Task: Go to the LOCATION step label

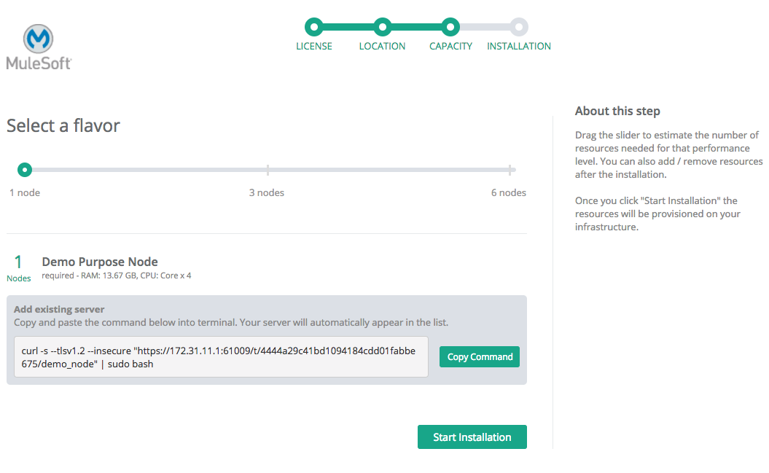Action: (x=382, y=46)
